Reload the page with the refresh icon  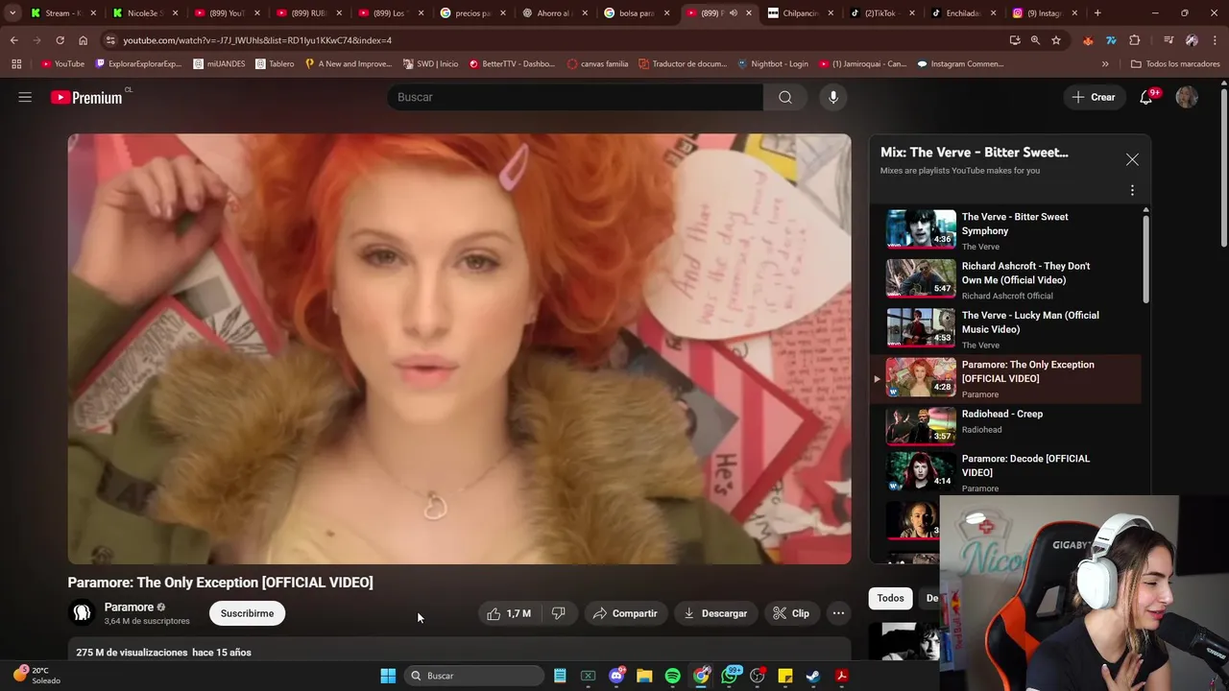[60, 40]
